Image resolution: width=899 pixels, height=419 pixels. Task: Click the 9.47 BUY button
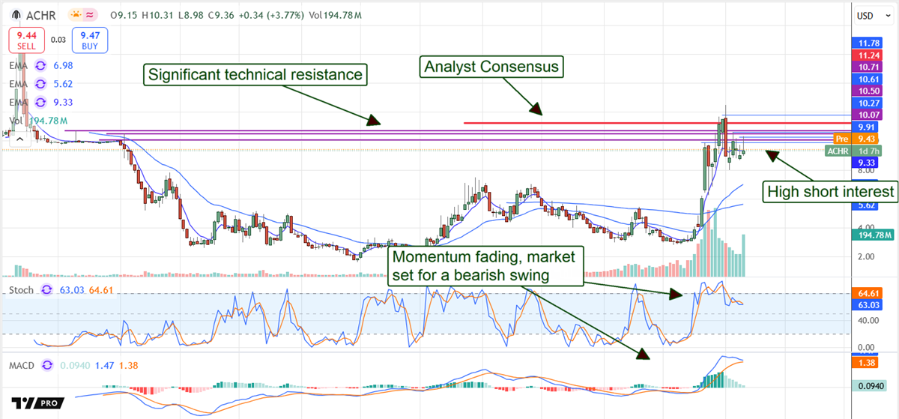pos(90,40)
